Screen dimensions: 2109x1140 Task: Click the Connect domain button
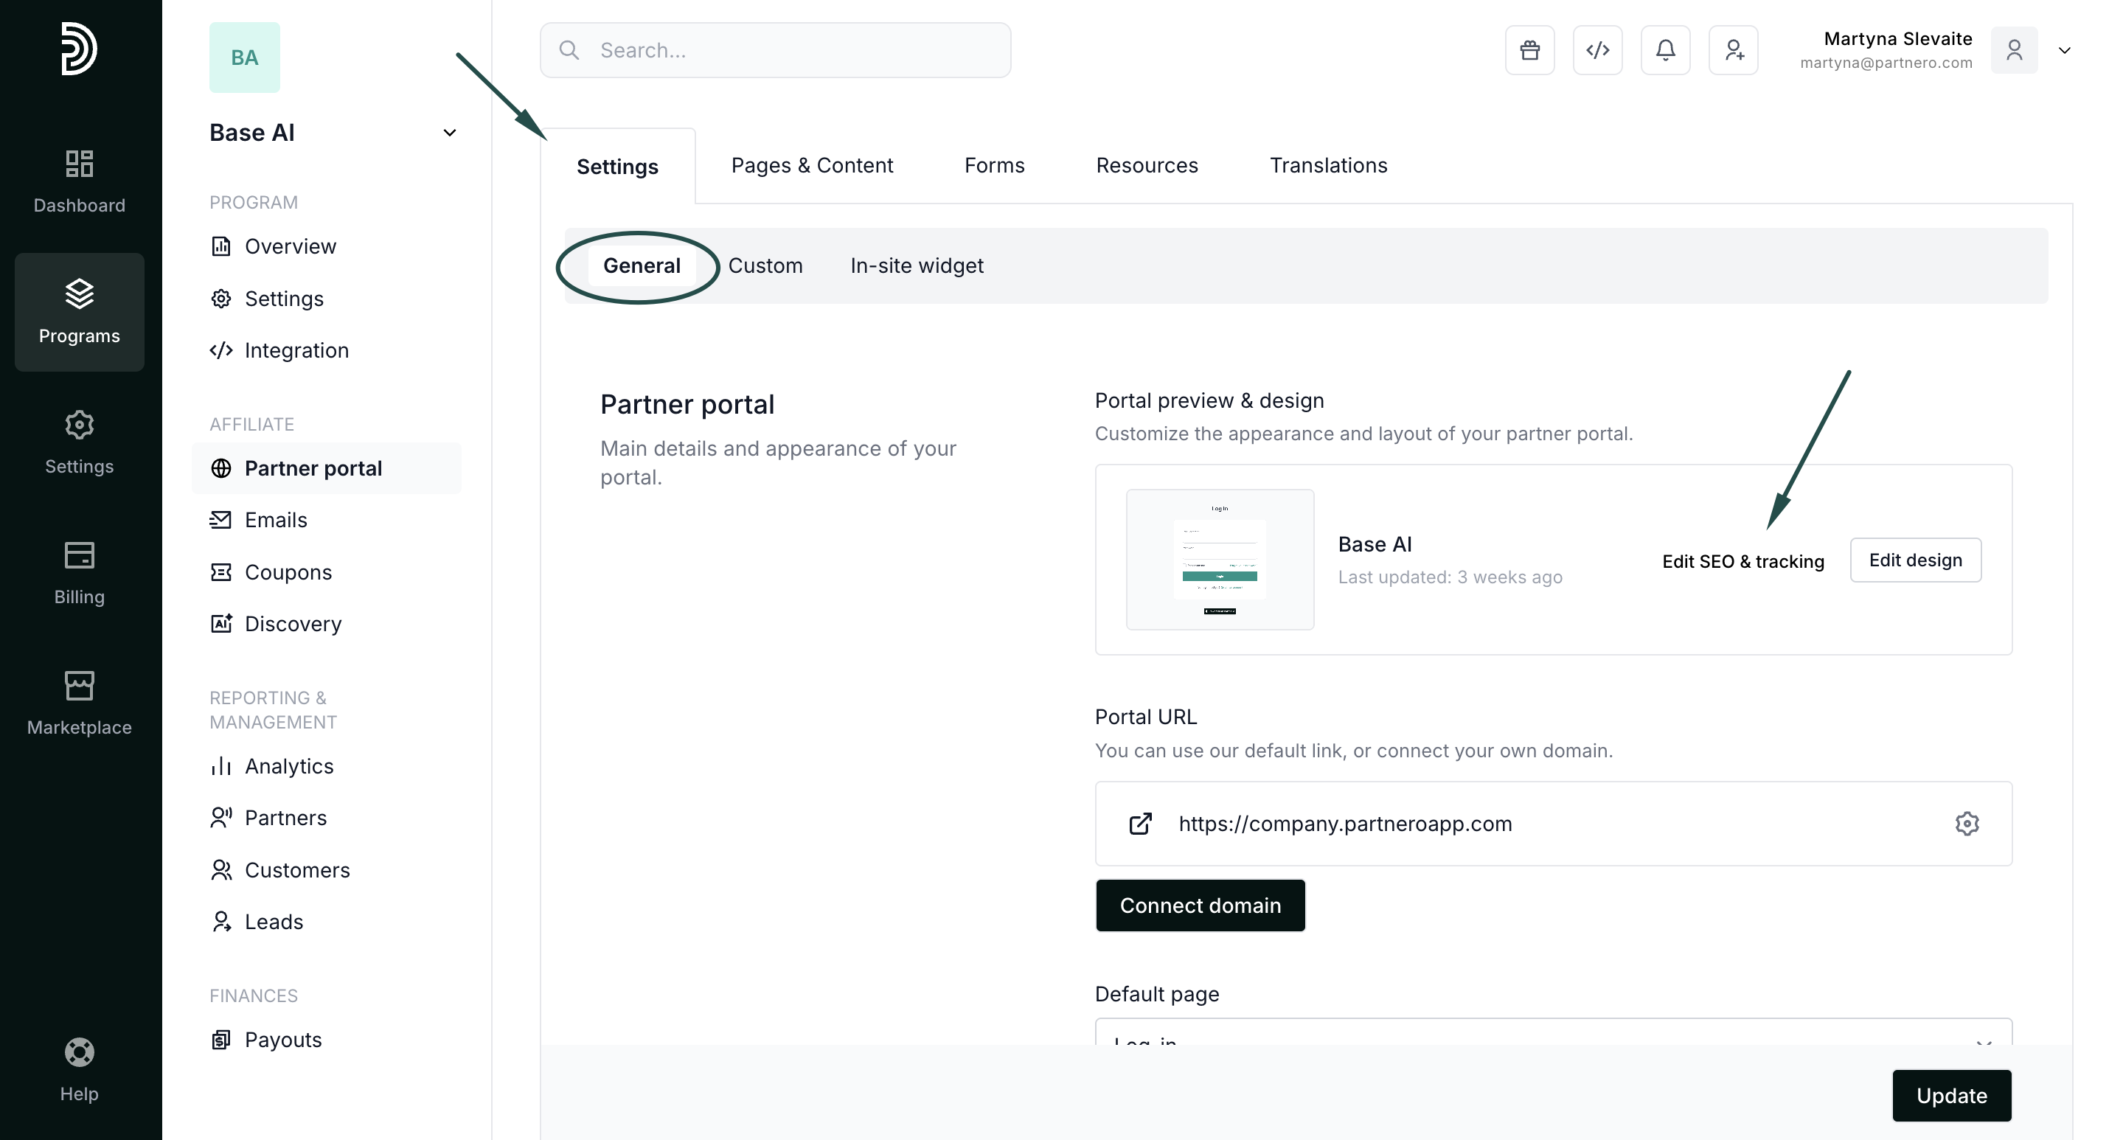coord(1200,905)
